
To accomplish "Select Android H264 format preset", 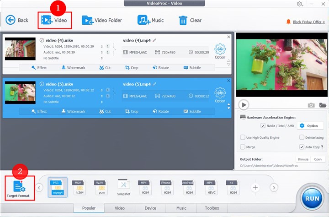I will pos(189,187).
